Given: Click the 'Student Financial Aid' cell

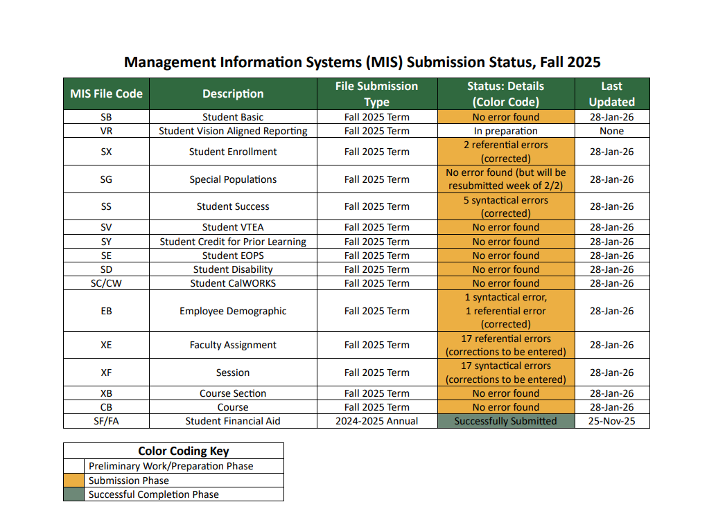Looking at the screenshot, I should [233, 421].
